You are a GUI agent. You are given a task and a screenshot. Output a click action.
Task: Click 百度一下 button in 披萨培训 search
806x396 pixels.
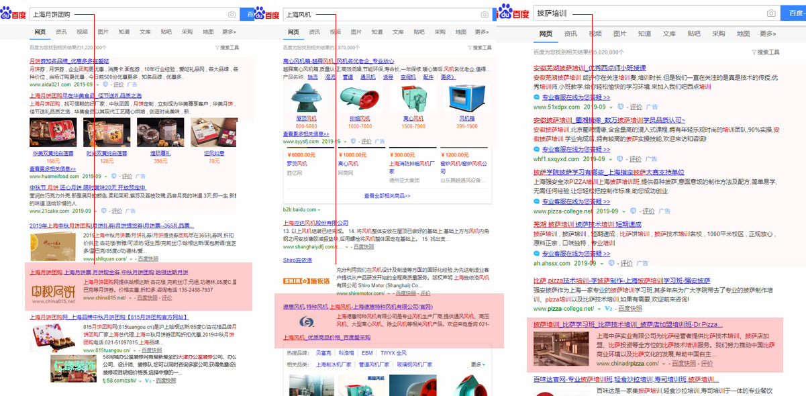coord(793,13)
